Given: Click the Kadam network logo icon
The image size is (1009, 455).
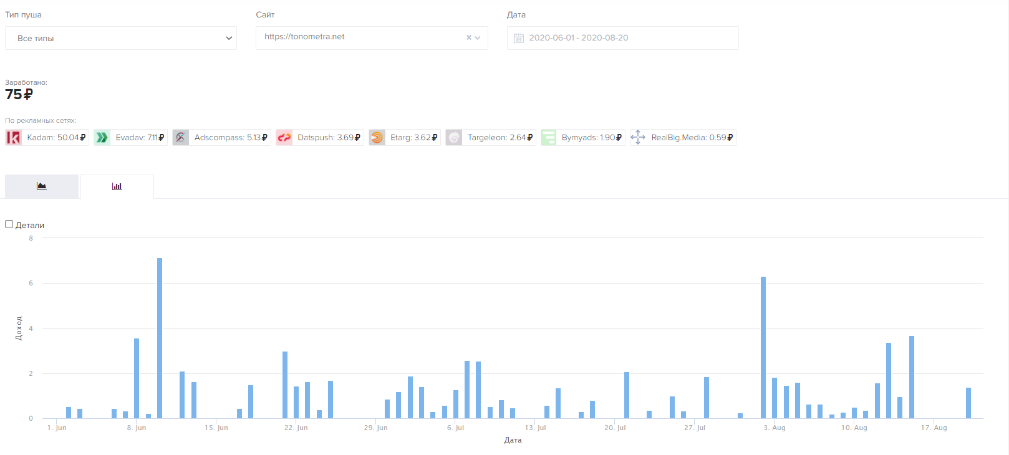Looking at the screenshot, I should tap(14, 138).
